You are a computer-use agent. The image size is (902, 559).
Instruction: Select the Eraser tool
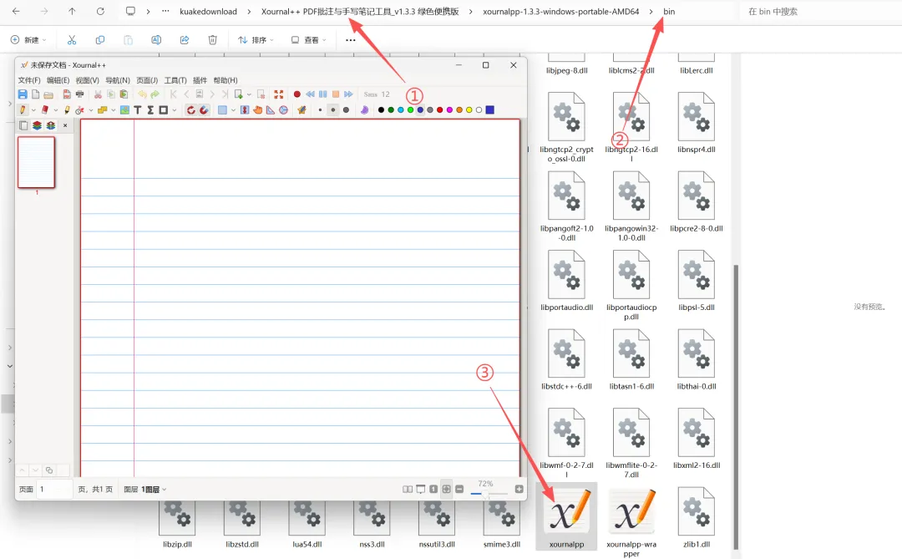click(x=45, y=109)
